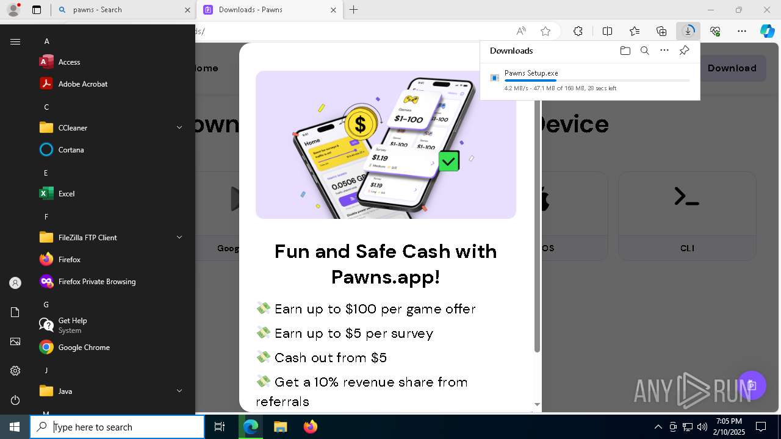Image resolution: width=781 pixels, height=439 pixels.
Task: Click the purple floating clipboard button
Action: pos(752,385)
